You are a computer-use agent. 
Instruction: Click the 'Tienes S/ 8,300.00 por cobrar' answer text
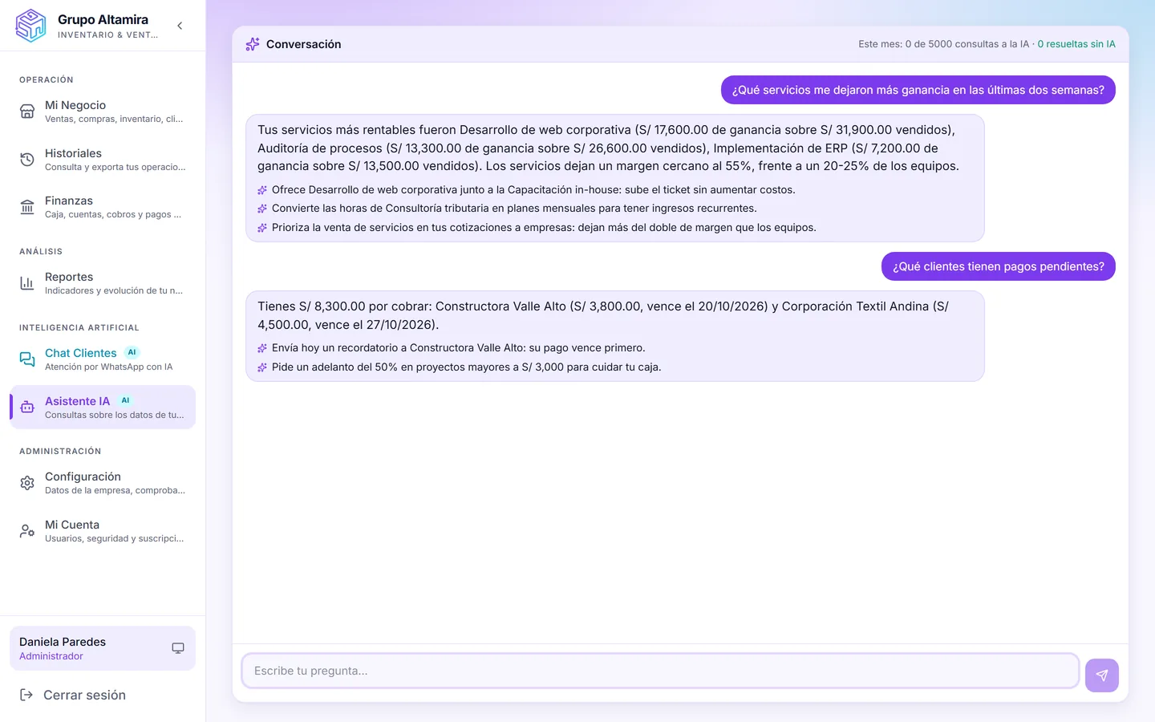pos(603,315)
